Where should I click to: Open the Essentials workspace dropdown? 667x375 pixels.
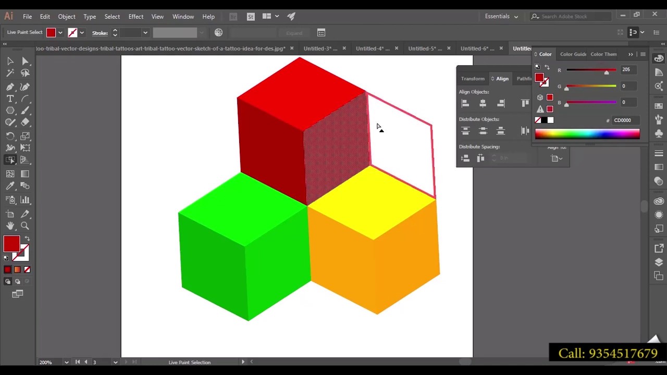[x=501, y=16]
